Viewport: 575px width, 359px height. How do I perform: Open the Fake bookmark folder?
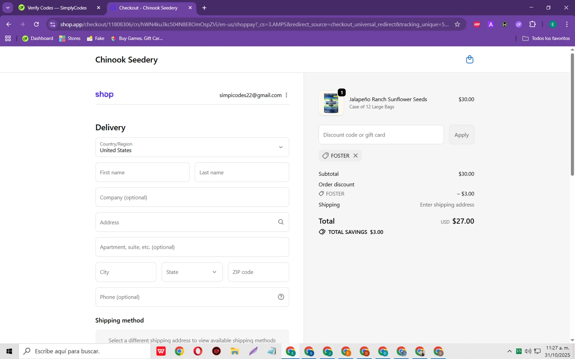tap(96, 38)
